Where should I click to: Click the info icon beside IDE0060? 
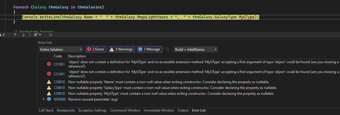pos(49,99)
